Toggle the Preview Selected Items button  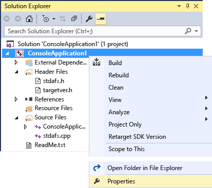(101, 18)
